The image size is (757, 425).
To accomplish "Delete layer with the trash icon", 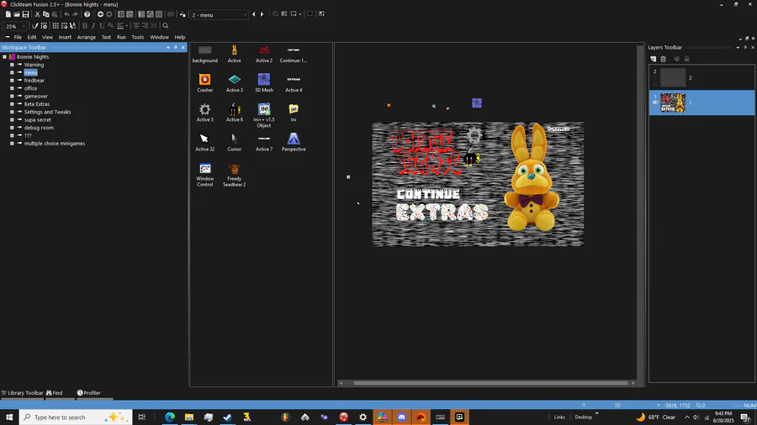I will (664, 59).
